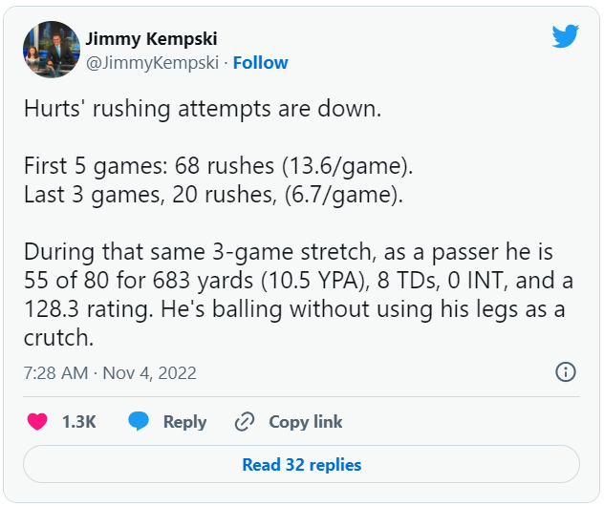Open the @JimmyKempski handle link
This screenshot has width=604, height=506.
tap(153, 63)
